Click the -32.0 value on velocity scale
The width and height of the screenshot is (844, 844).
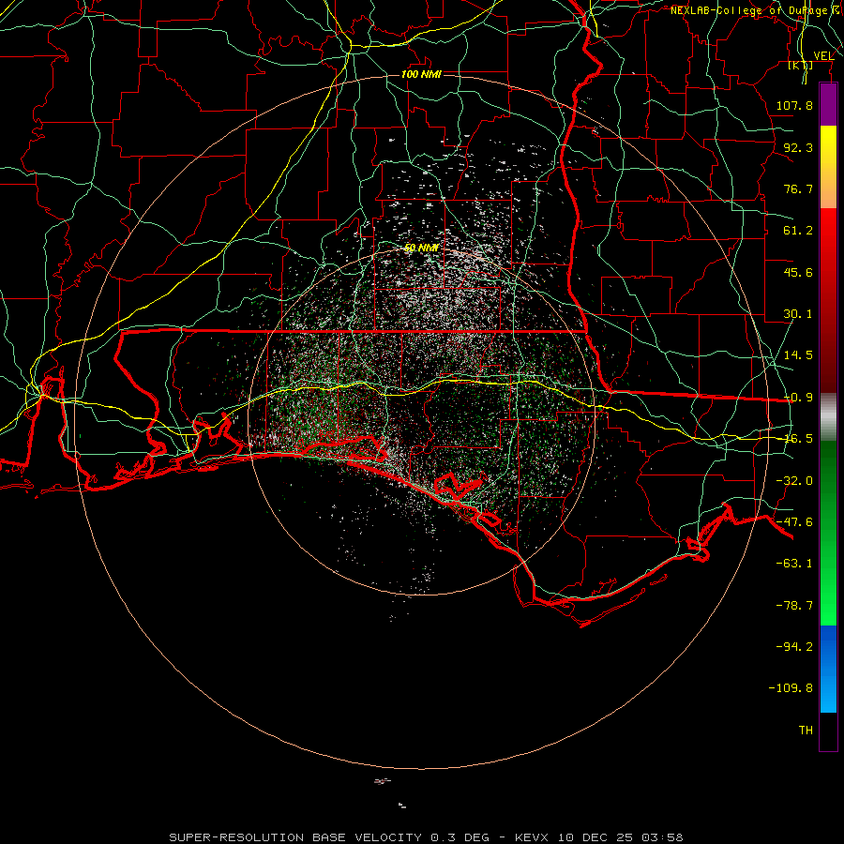click(x=794, y=481)
